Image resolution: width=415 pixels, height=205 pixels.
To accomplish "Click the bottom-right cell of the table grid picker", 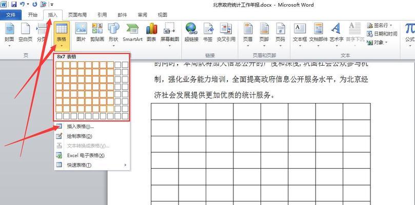I will [125, 116].
